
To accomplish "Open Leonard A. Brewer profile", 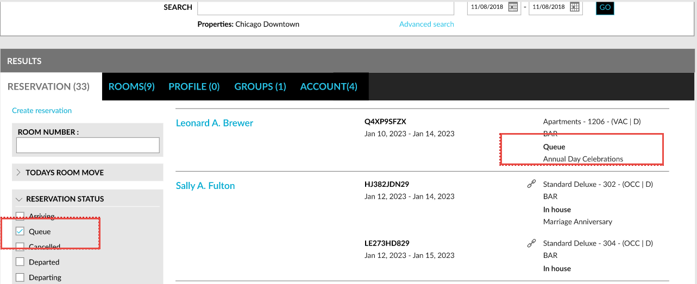I will click(x=215, y=123).
